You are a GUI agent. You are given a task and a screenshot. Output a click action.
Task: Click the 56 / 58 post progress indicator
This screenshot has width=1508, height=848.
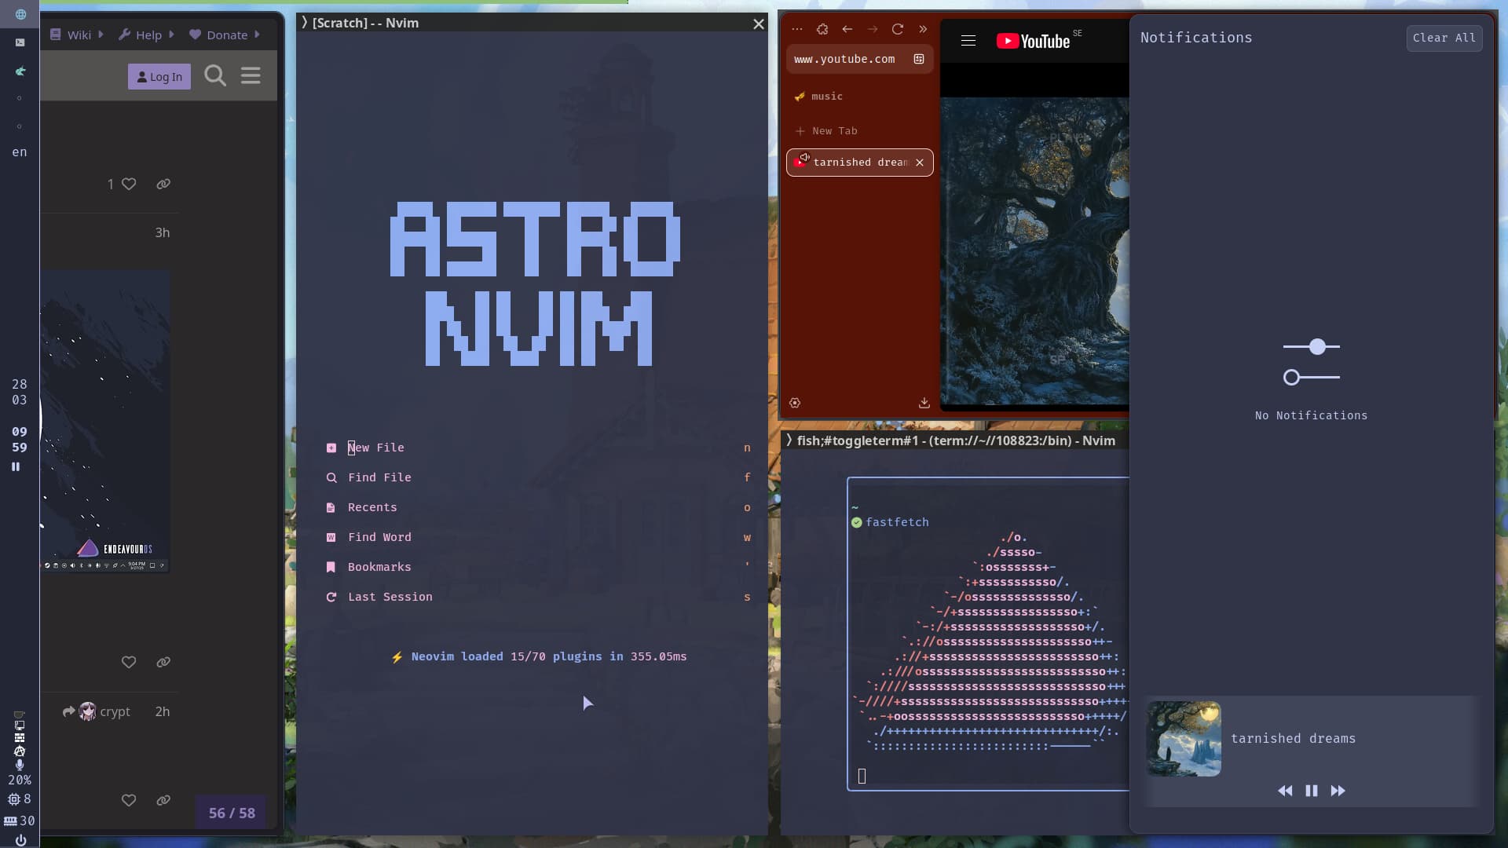232,813
